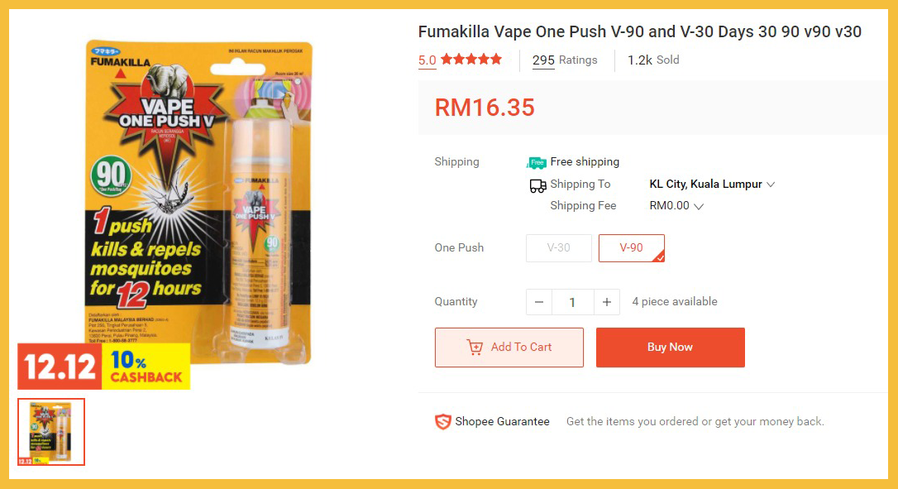Click the 10% Cashback yellow badge
Viewport: 898px width, 489px height.
click(146, 367)
